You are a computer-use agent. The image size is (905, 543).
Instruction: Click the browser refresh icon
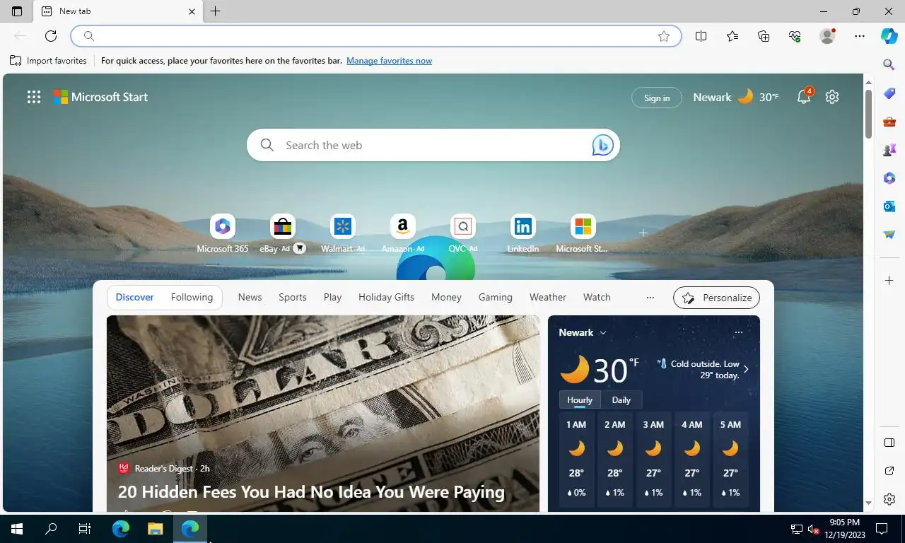51,36
